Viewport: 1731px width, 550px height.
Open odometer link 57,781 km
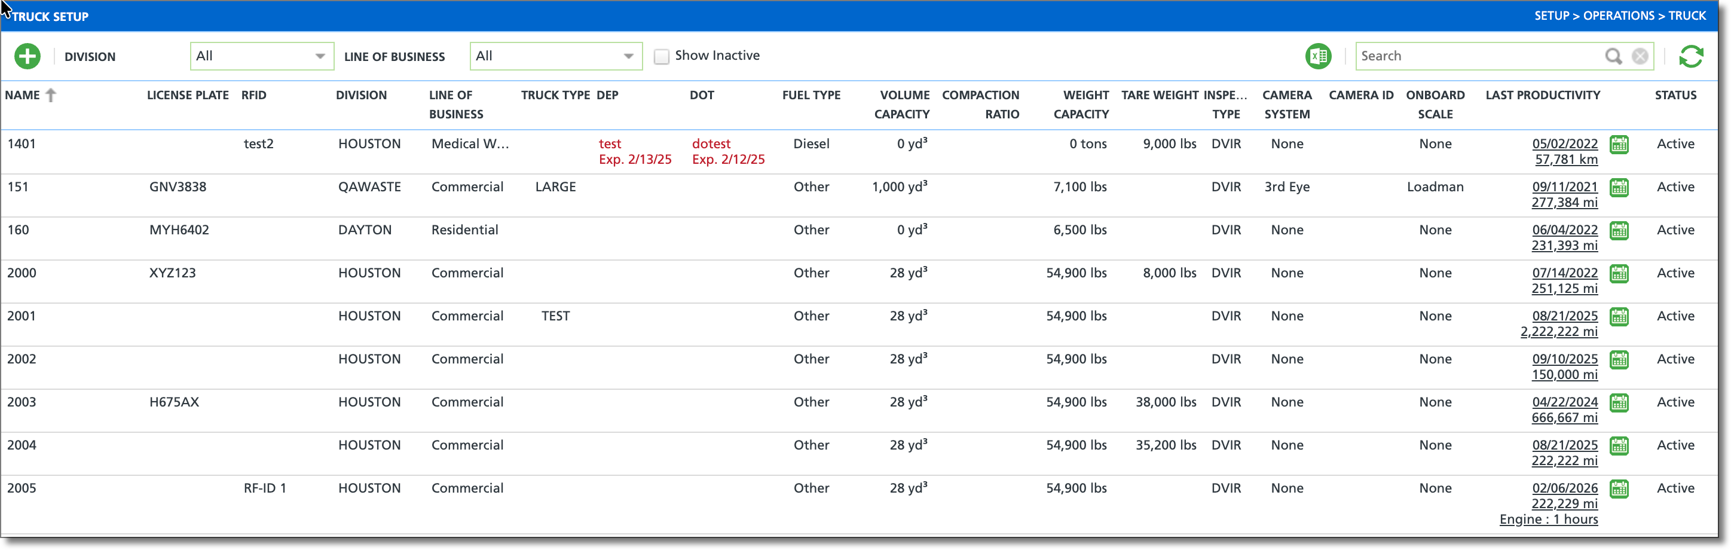pyautogui.click(x=1565, y=160)
